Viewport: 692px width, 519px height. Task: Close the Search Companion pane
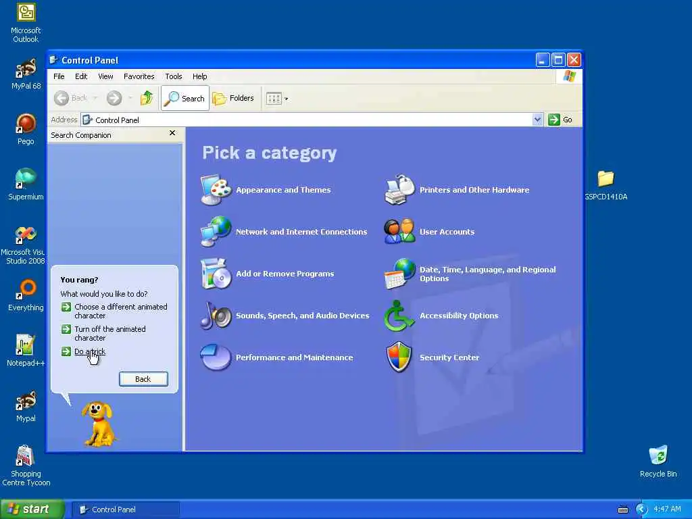pyautogui.click(x=172, y=133)
